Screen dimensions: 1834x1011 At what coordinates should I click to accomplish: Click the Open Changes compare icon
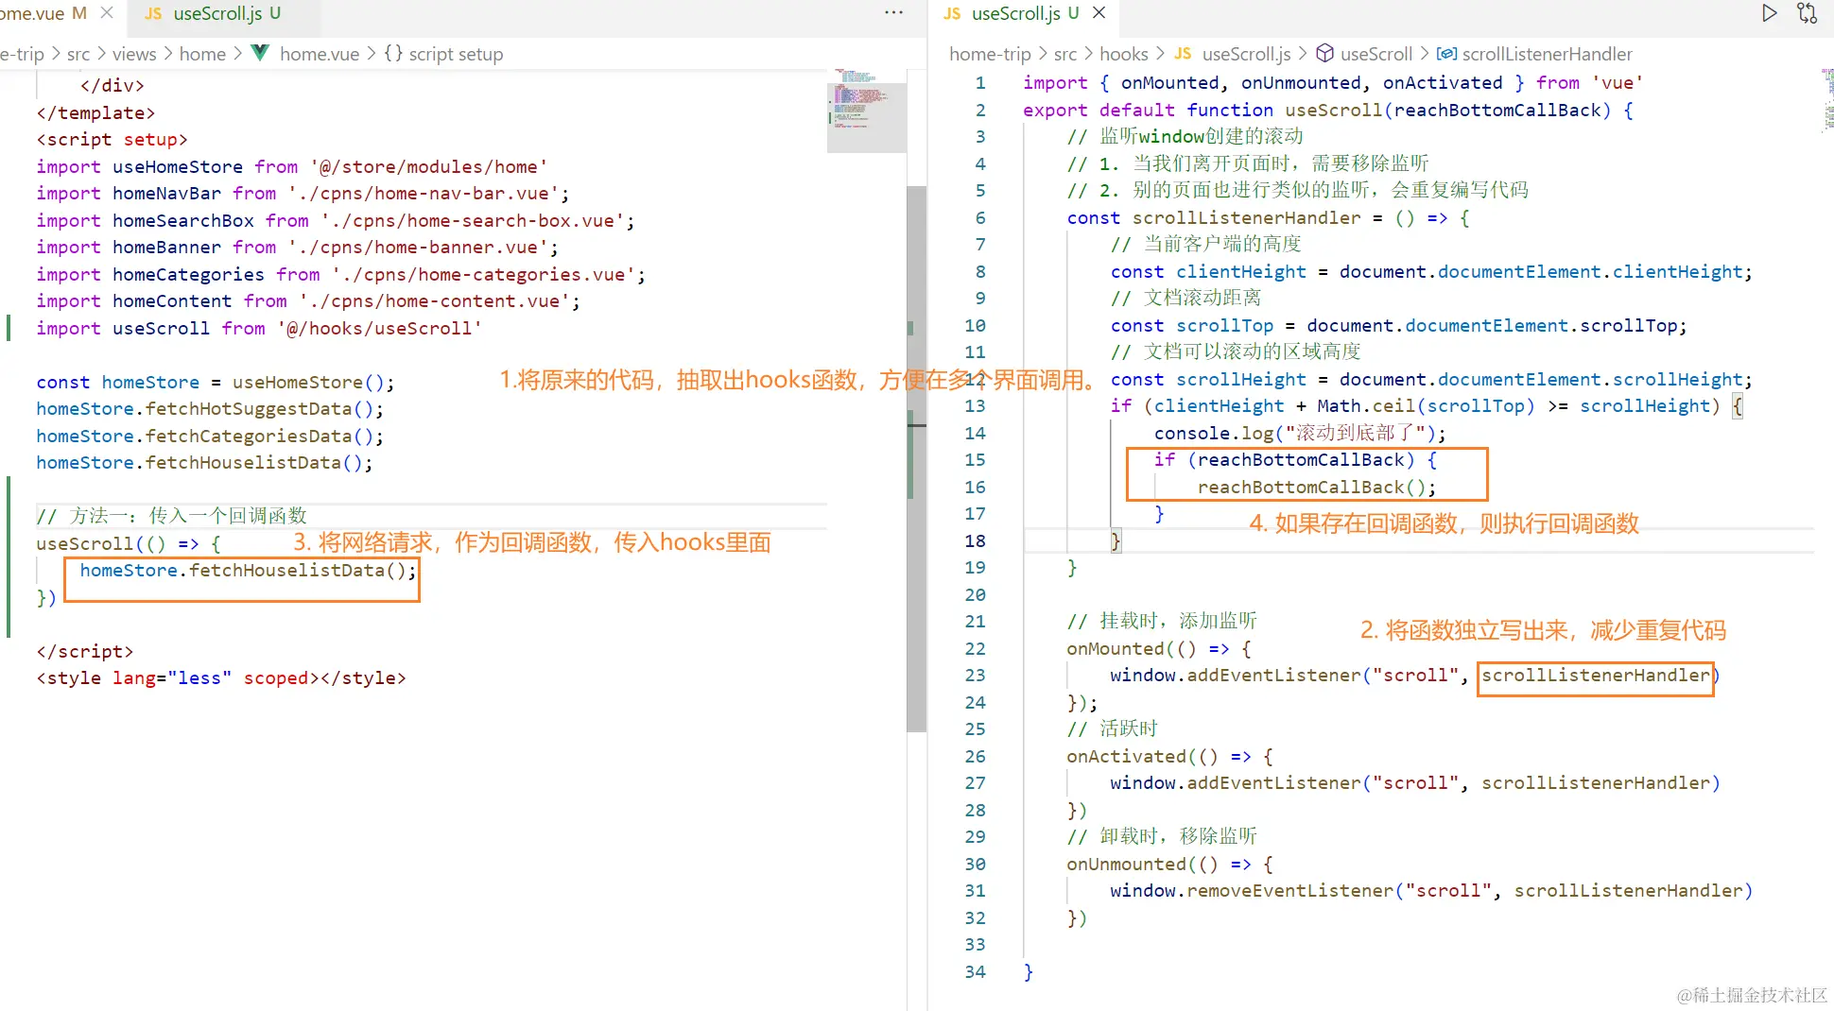(x=1808, y=13)
